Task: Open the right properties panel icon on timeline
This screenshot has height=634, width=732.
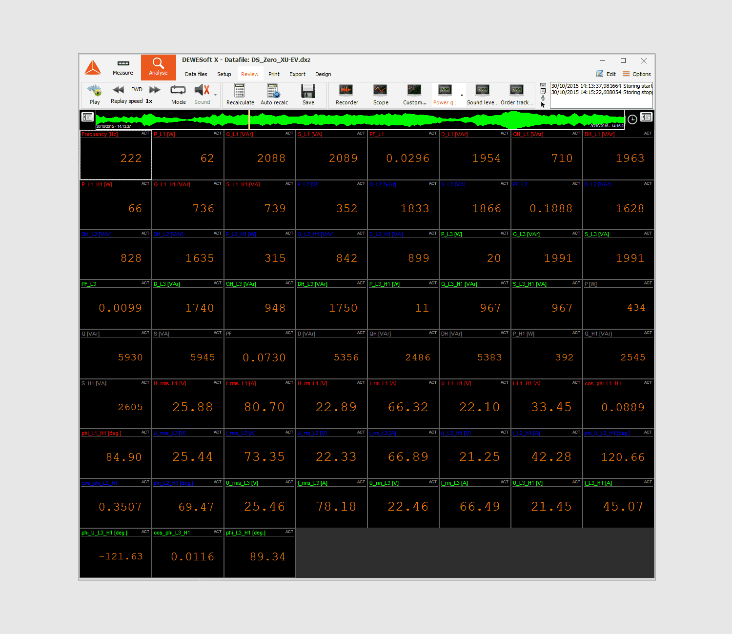Action: coord(646,117)
